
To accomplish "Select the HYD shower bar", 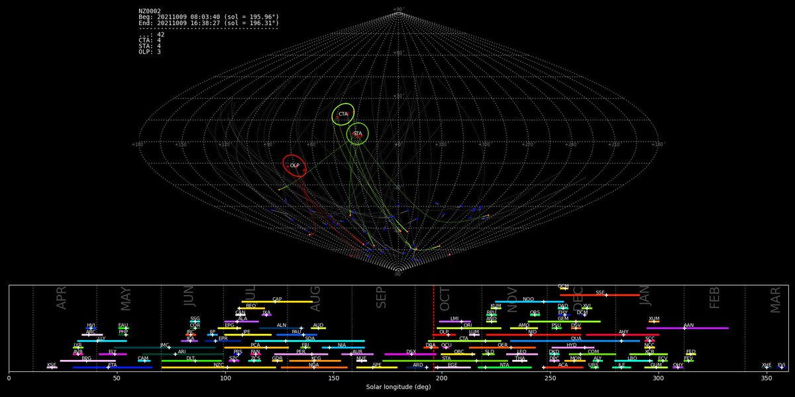I will tap(572, 347).
